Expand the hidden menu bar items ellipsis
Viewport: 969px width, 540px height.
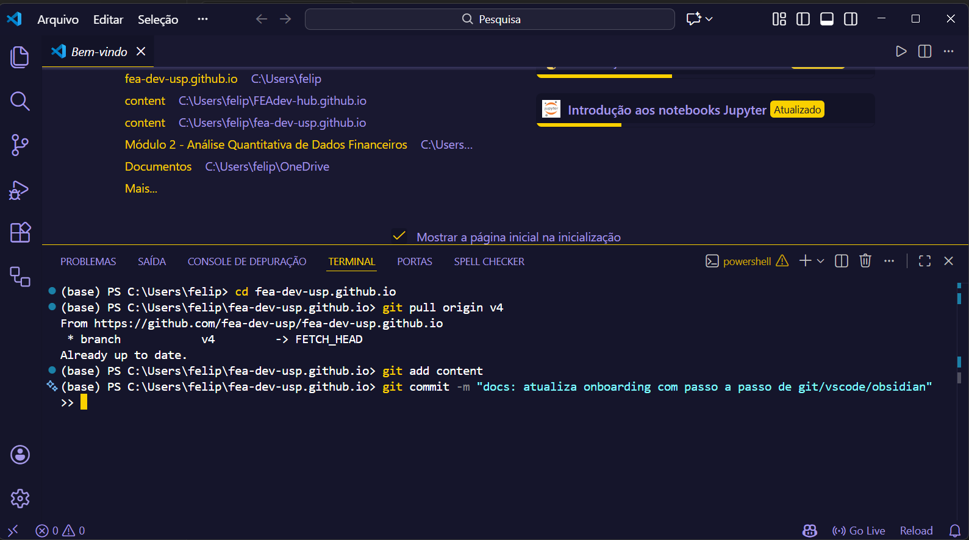coord(202,19)
